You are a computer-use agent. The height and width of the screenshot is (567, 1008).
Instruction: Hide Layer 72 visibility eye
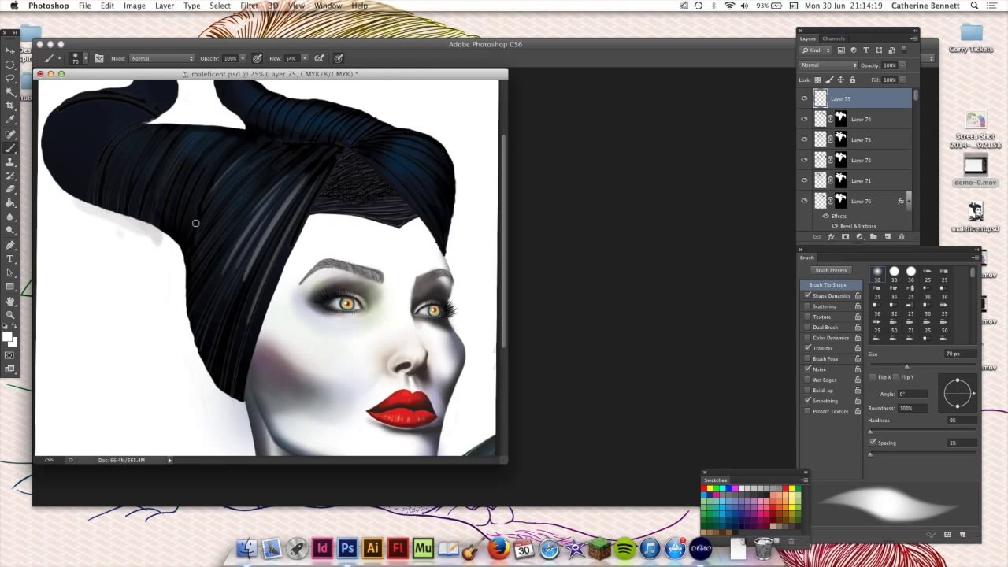click(804, 160)
